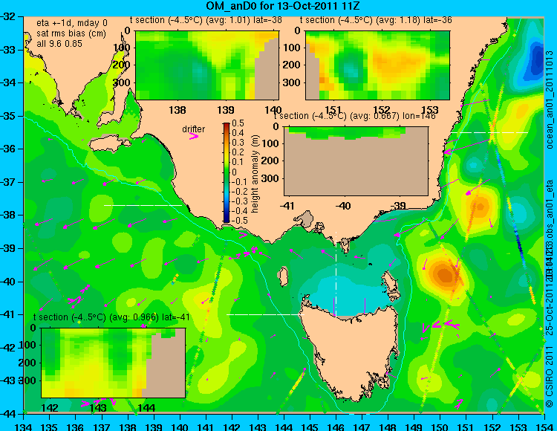
Task: Click the t section title with lon=146
Action: point(354,116)
